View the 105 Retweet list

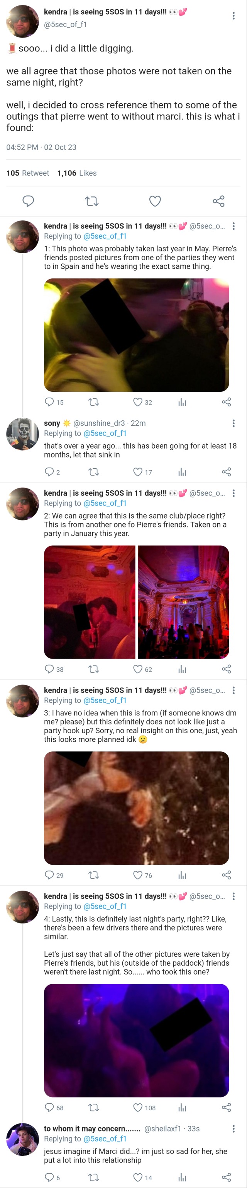click(28, 173)
